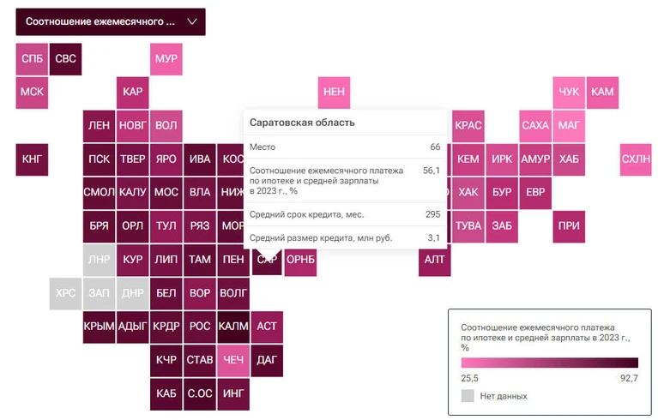Screen dimensions: 658x420
Task: Click the grey ЛНР no-data tile
Action: pyautogui.click(x=99, y=261)
